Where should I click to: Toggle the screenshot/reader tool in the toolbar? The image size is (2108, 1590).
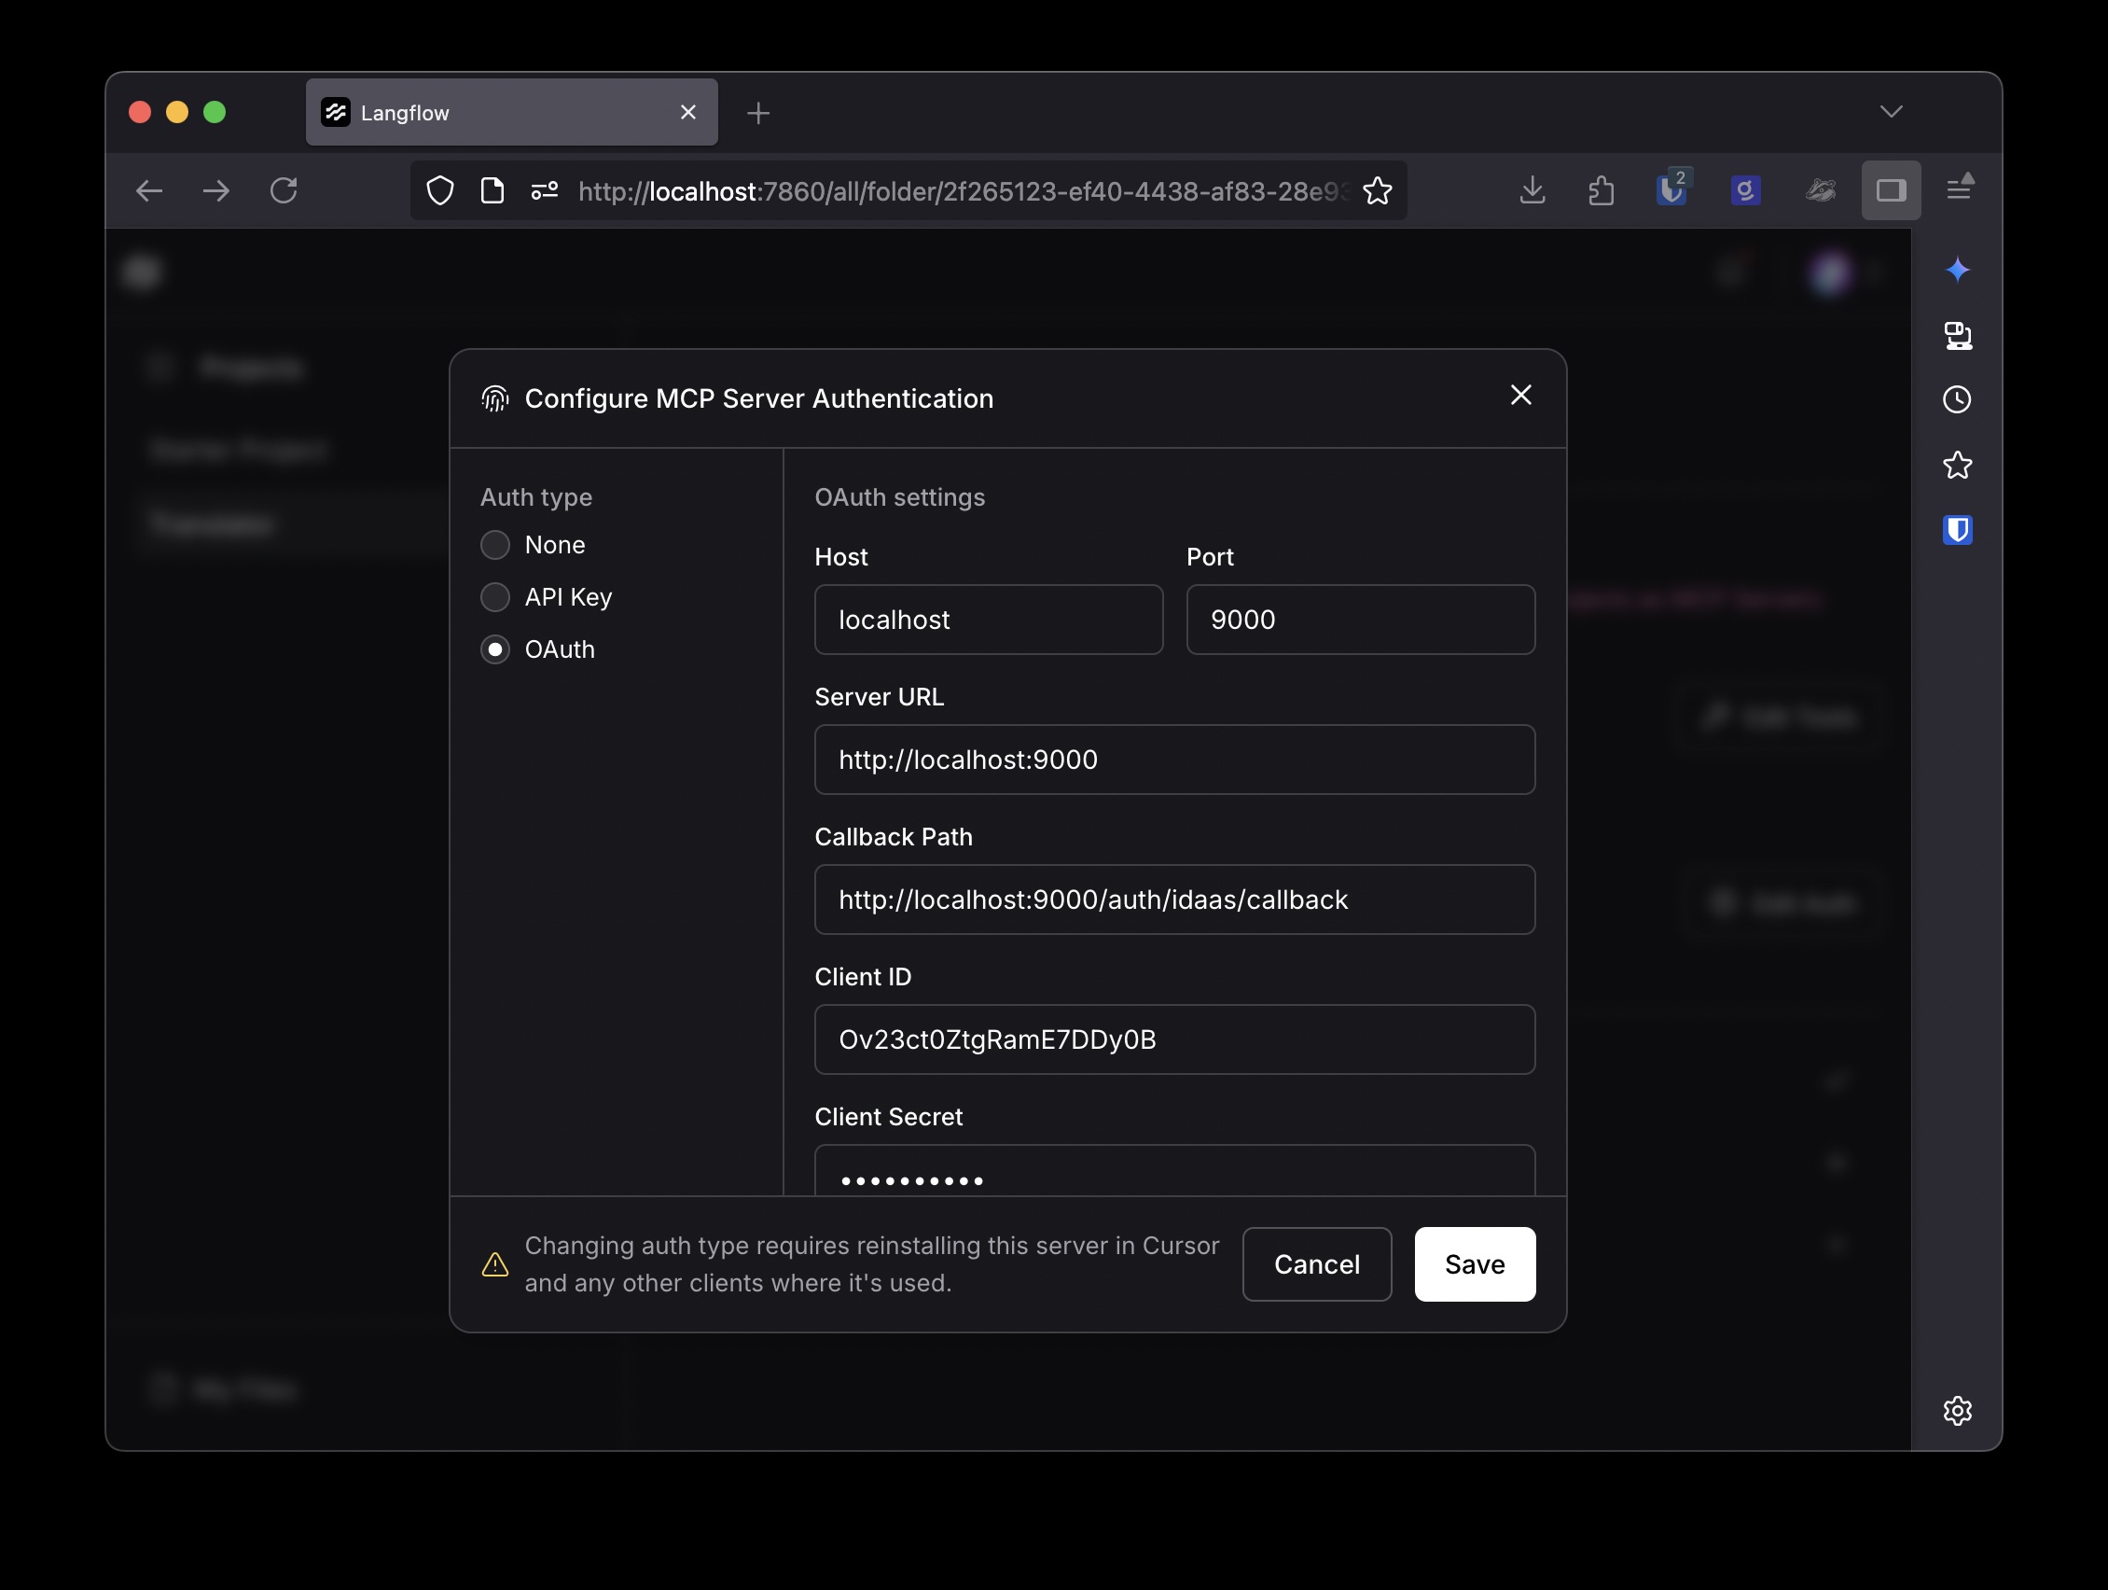tap(1891, 189)
